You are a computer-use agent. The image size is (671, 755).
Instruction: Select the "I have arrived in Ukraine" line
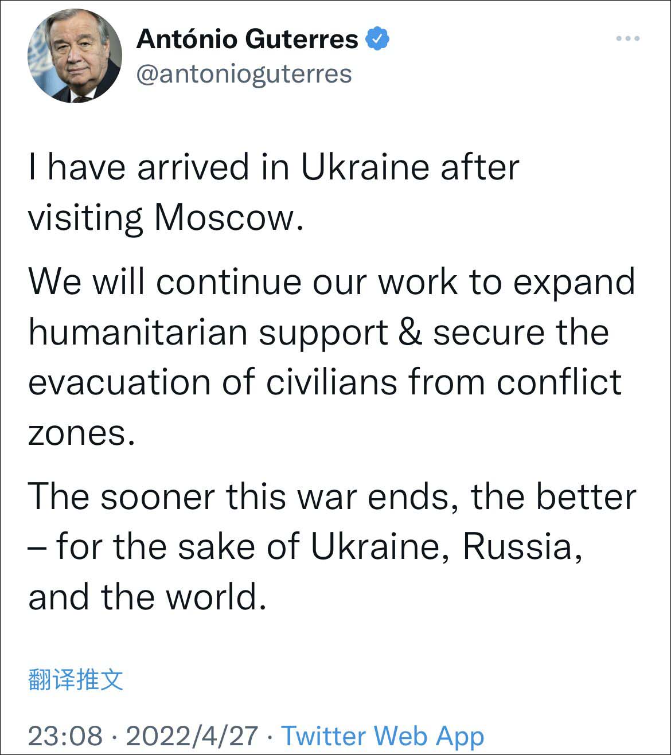pyautogui.click(x=274, y=167)
